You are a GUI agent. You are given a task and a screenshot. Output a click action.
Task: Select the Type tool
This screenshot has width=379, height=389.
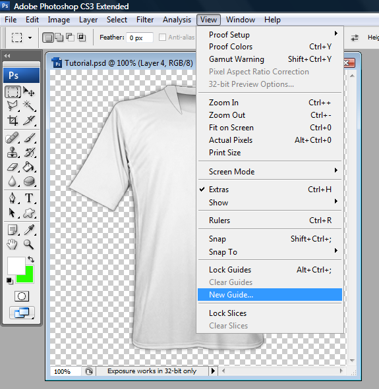tap(29, 198)
